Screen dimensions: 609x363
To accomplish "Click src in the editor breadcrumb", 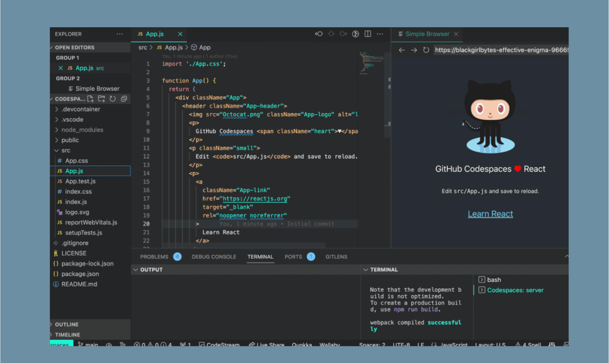I will [x=143, y=48].
